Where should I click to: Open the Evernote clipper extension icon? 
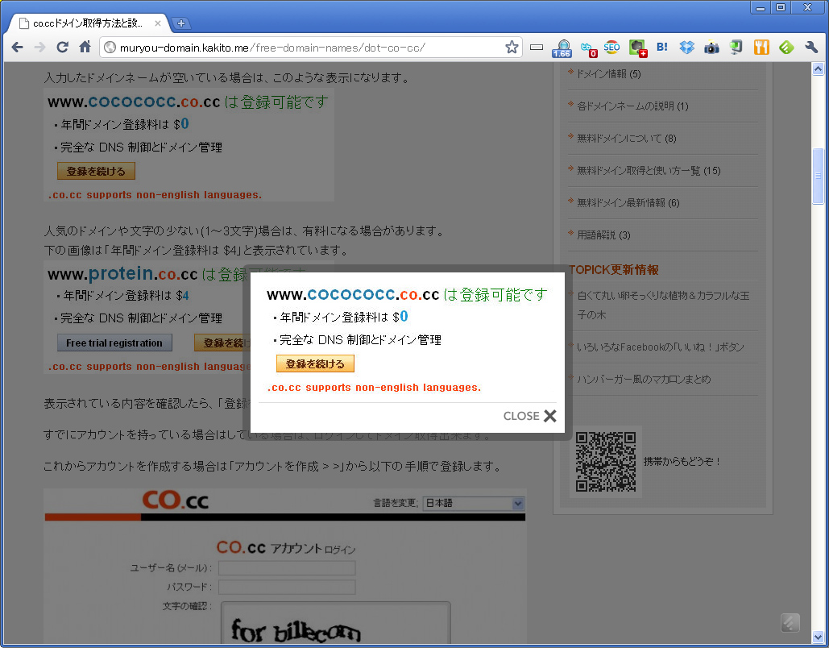637,48
